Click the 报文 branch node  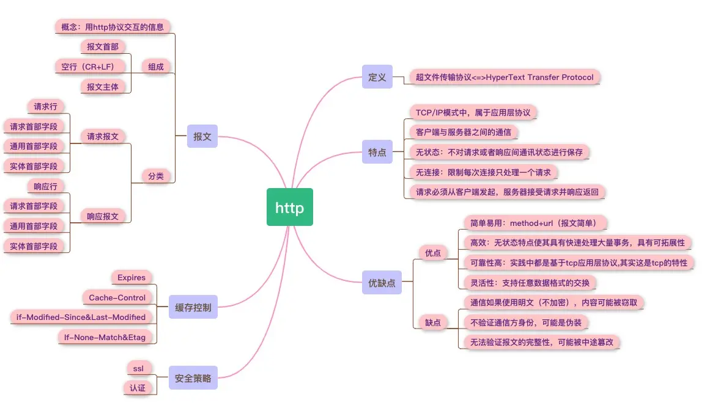202,136
